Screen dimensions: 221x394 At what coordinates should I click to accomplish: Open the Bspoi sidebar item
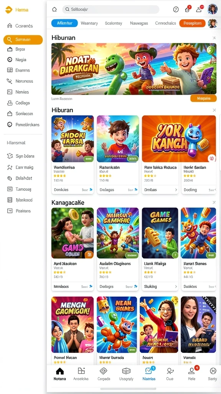(16, 49)
